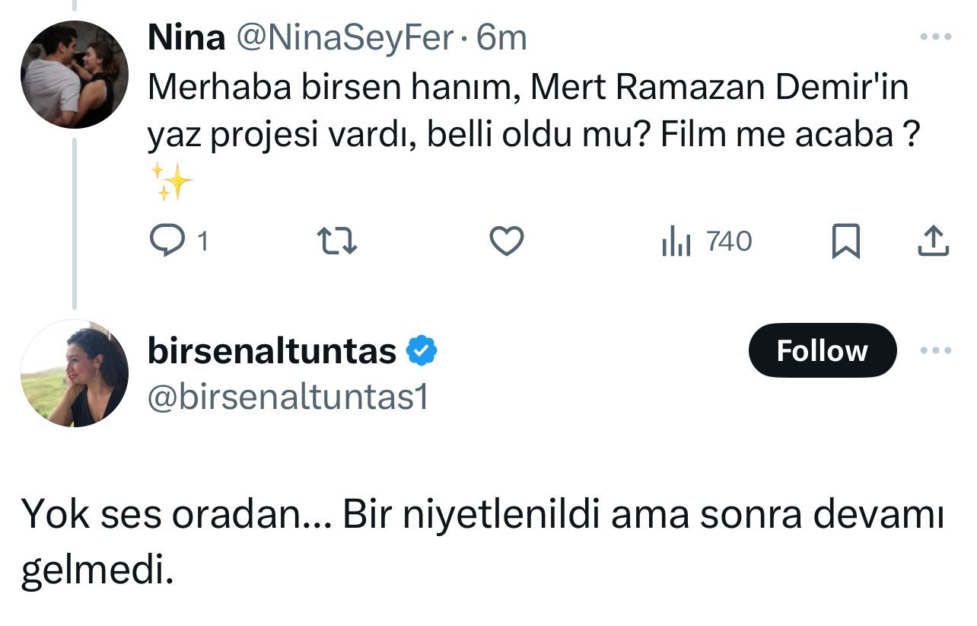977x626 pixels.
Task: Like Nina's tweet with the heart
Action: point(506,241)
